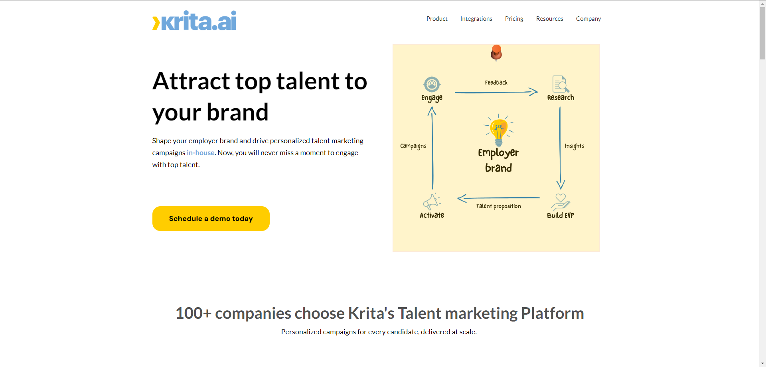This screenshot has height=367, width=766.
Task: Click the Feedback arrow between Engage and Research
Action: click(x=496, y=92)
